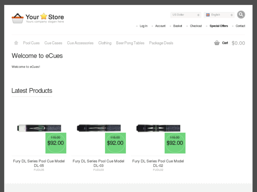Select Cue Accessories category
Image resolution: width=257 pixels, height=192 pixels.
pyautogui.click(x=80, y=43)
